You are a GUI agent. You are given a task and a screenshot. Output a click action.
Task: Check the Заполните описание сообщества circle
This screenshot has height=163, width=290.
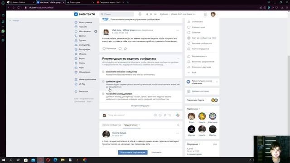103,72
